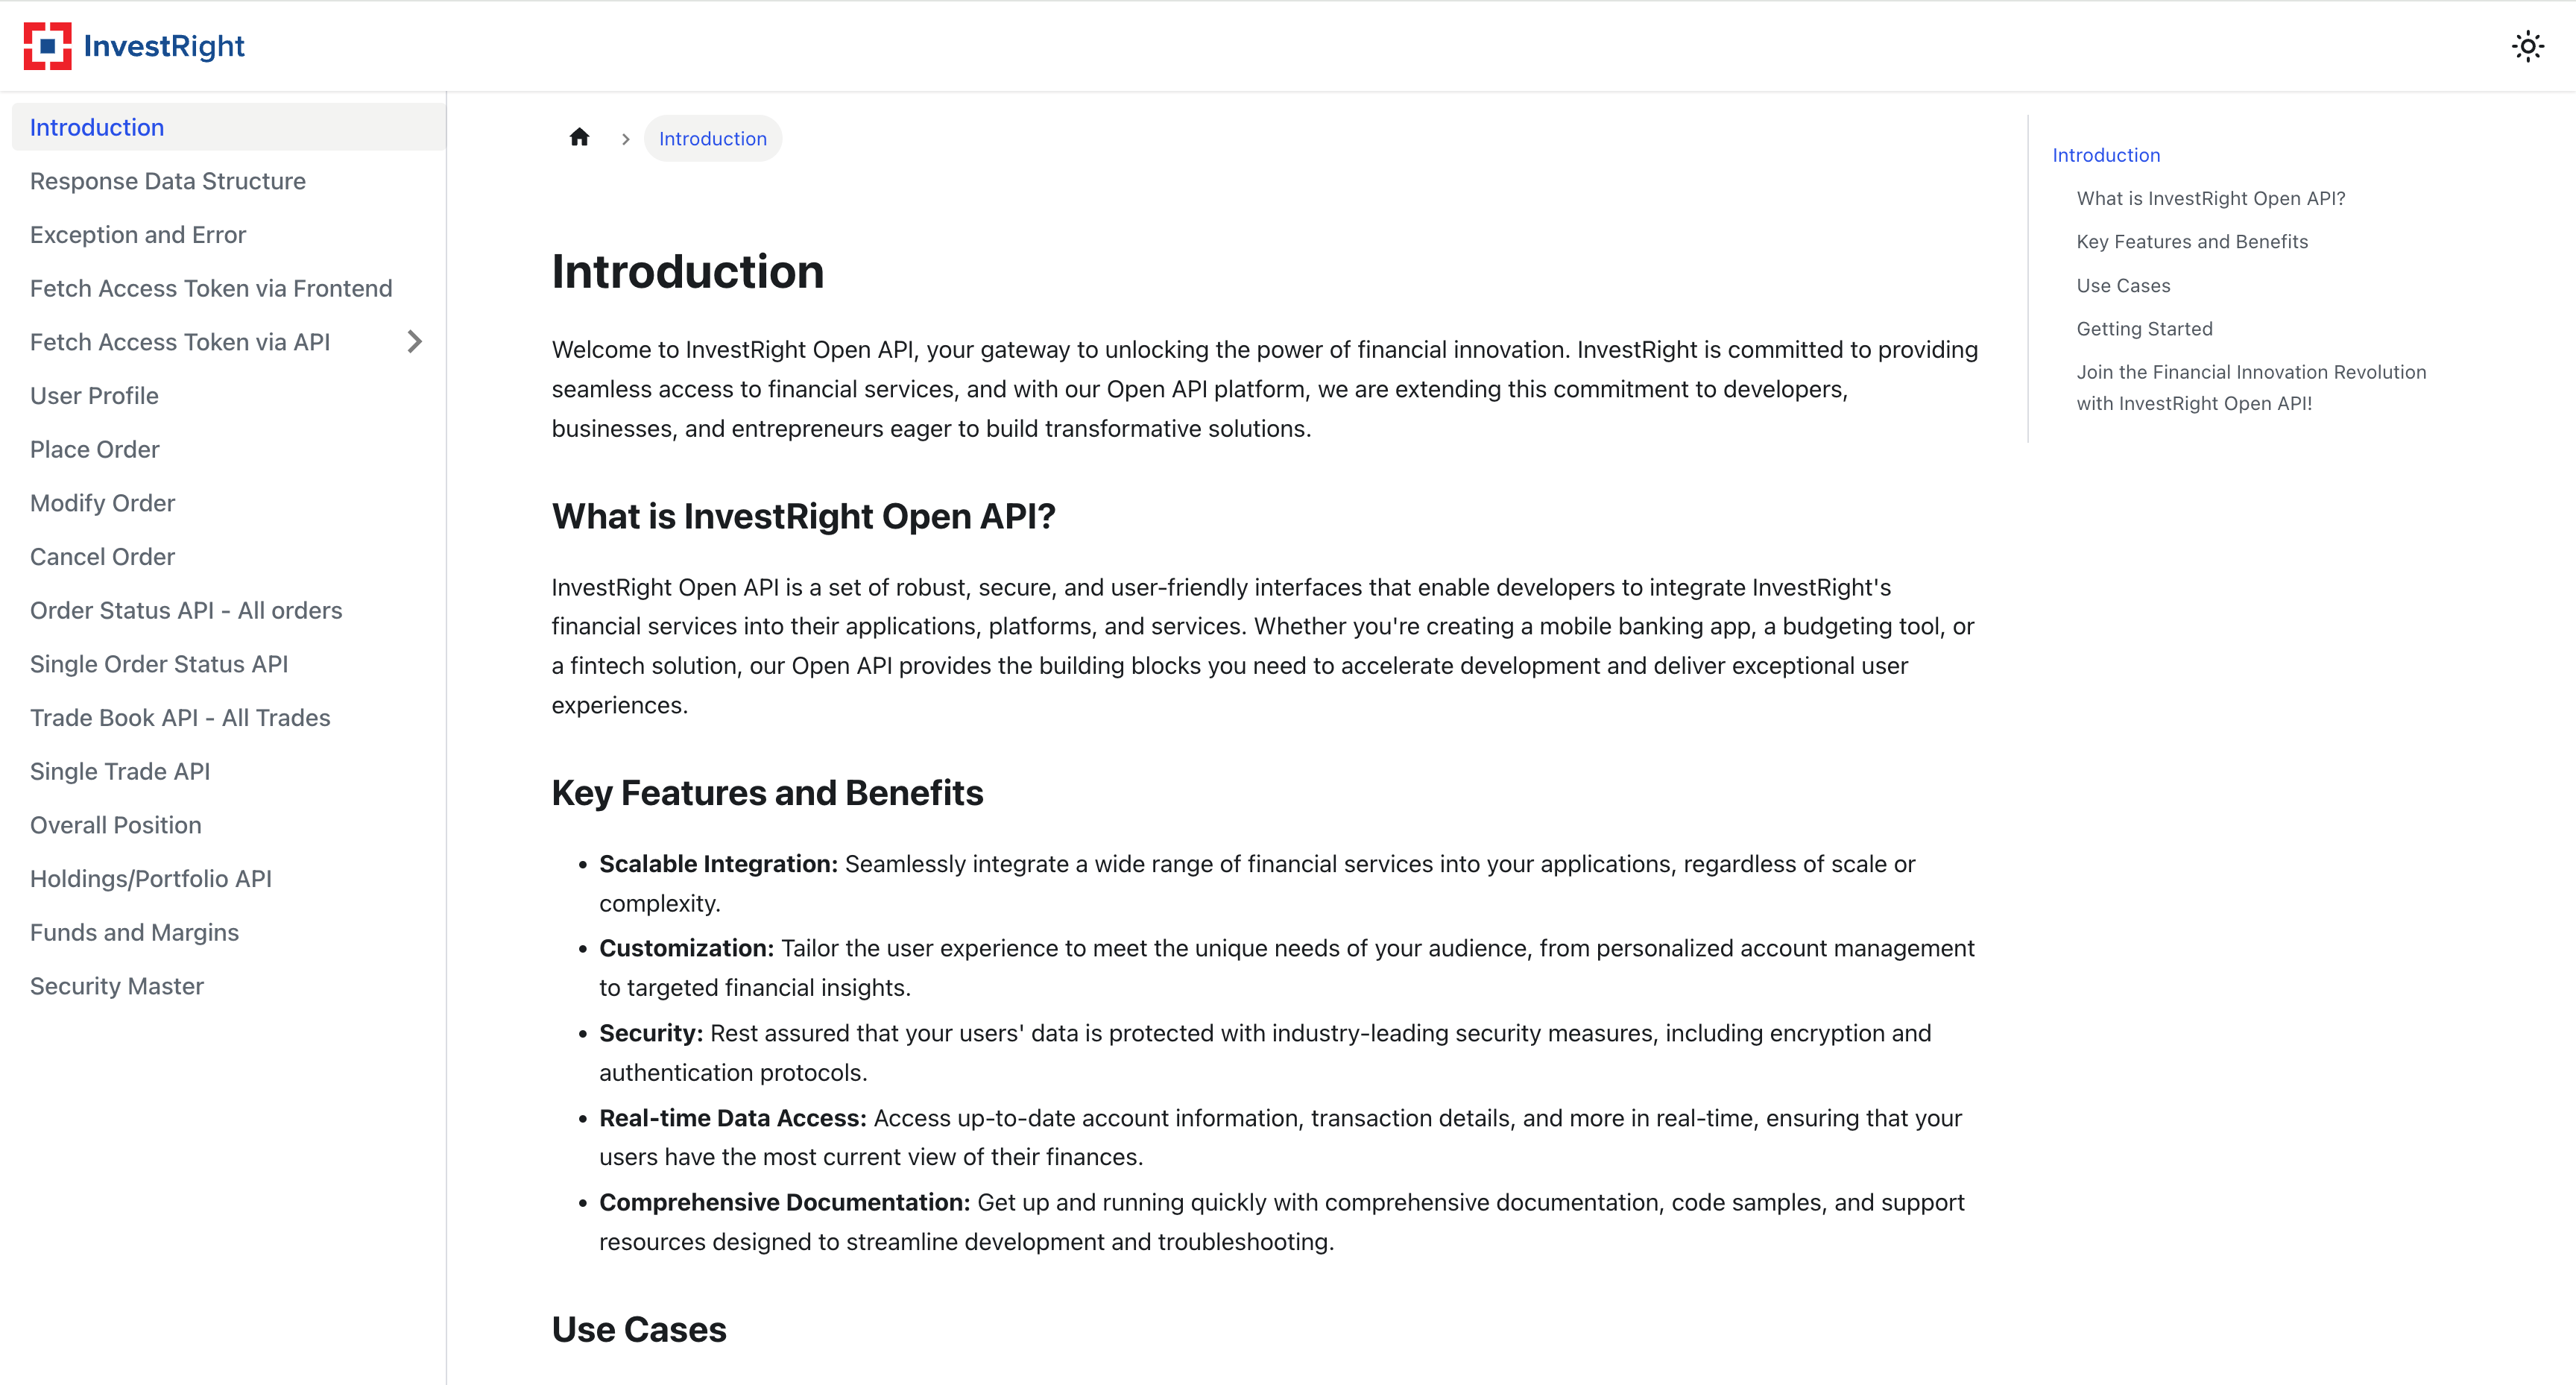Screen dimensions: 2576x1385
Task: Go to Holdings/Portfolio API page
Action: click(151, 879)
